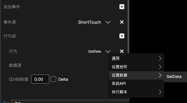Click the SetData value in the 行为 row
Viewport: 187px width, 103px height.
coord(94,51)
